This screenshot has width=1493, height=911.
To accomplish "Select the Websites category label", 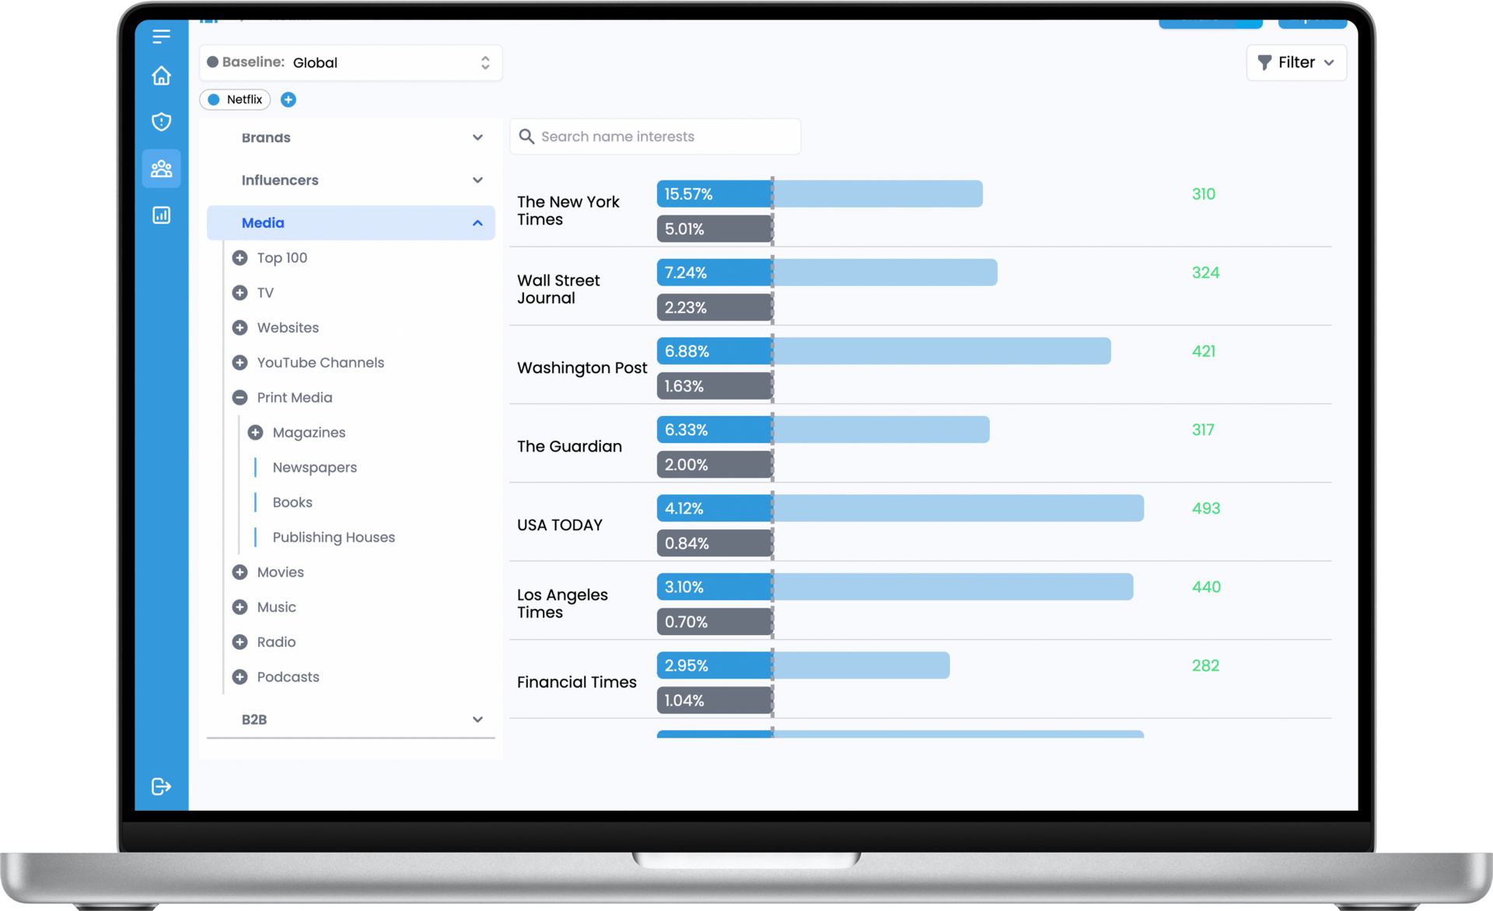I will pyautogui.click(x=288, y=327).
